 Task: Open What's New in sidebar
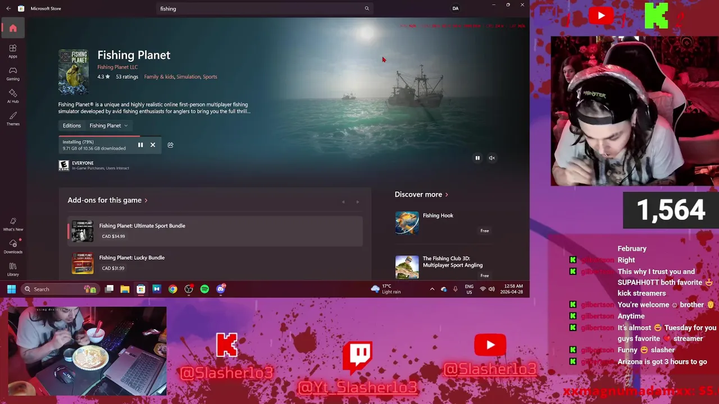point(13,224)
